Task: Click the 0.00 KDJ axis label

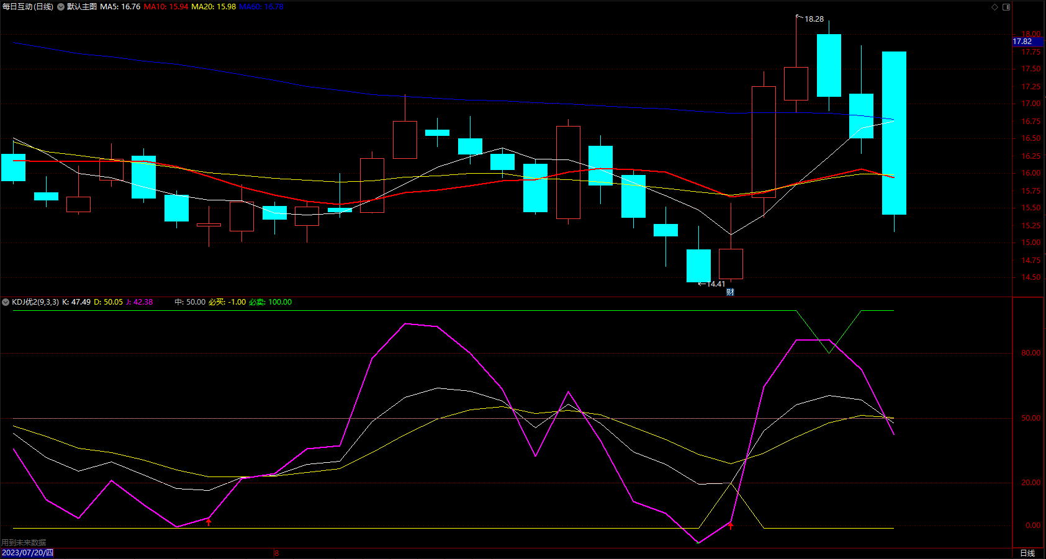Action: 1033,525
